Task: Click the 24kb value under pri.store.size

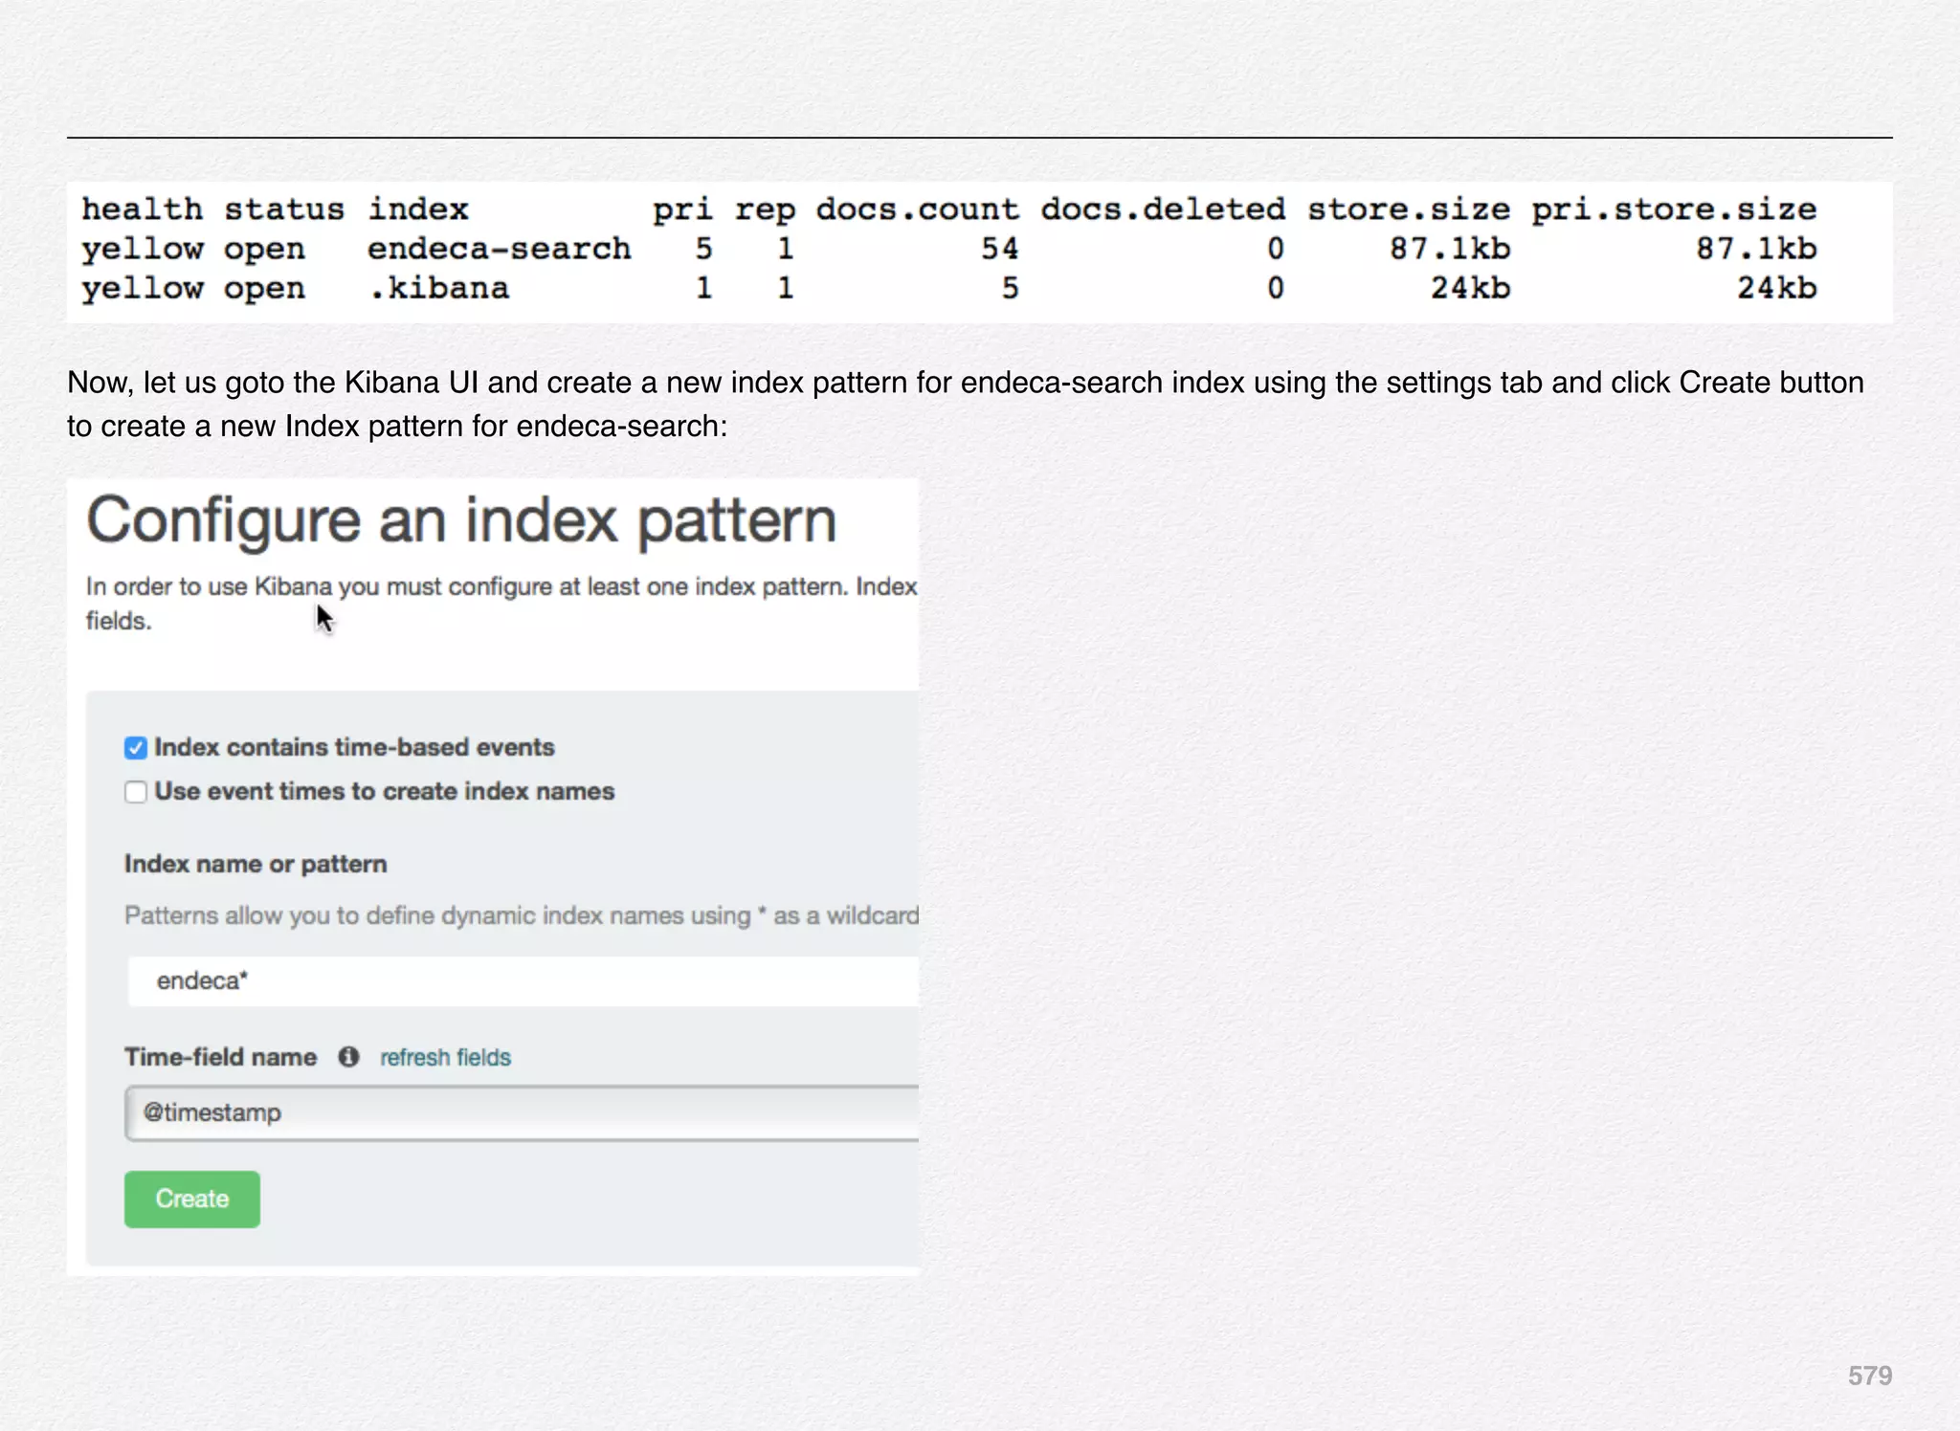Action: [x=1776, y=288]
